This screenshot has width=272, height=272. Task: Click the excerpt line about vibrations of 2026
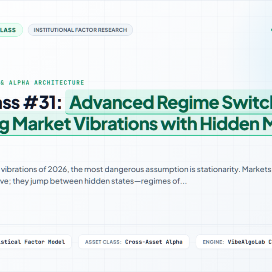[x=136, y=169]
